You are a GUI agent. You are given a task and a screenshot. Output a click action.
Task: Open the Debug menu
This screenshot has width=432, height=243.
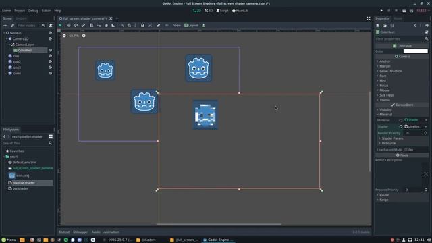click(x=33, y=11)
